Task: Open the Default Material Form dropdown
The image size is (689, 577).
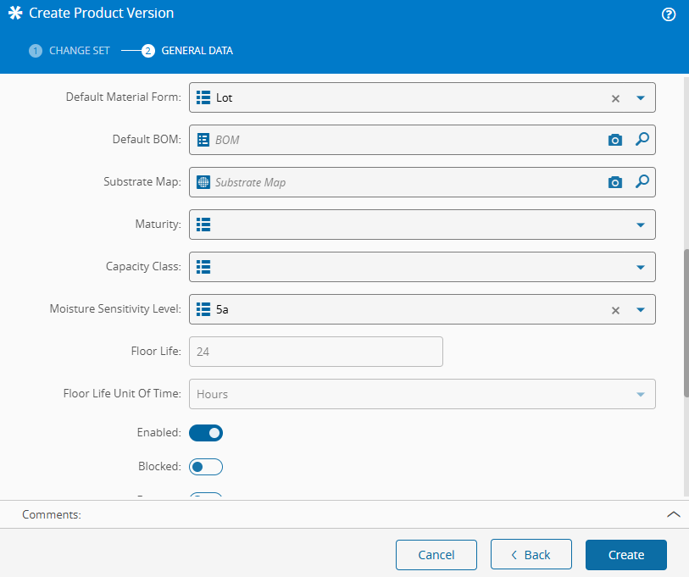Action: (641, 97)
